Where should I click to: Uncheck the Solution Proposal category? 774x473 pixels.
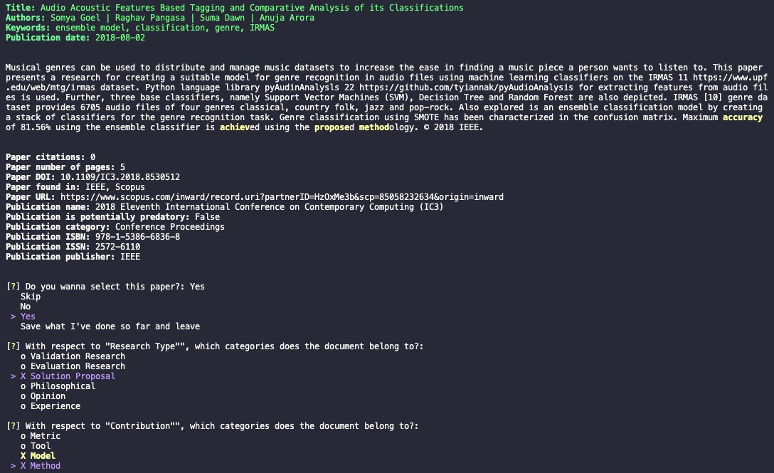pos(68,376)
